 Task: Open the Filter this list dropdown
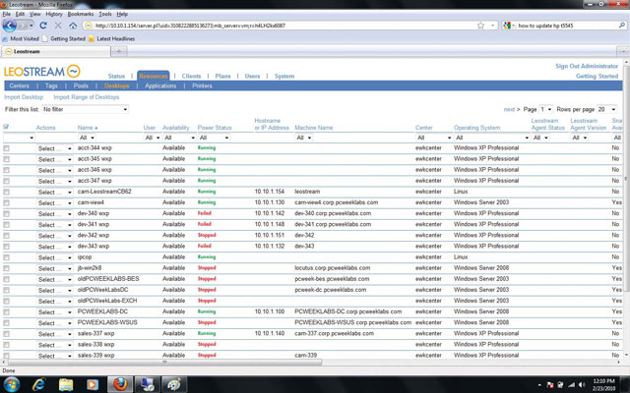[86, 109]
